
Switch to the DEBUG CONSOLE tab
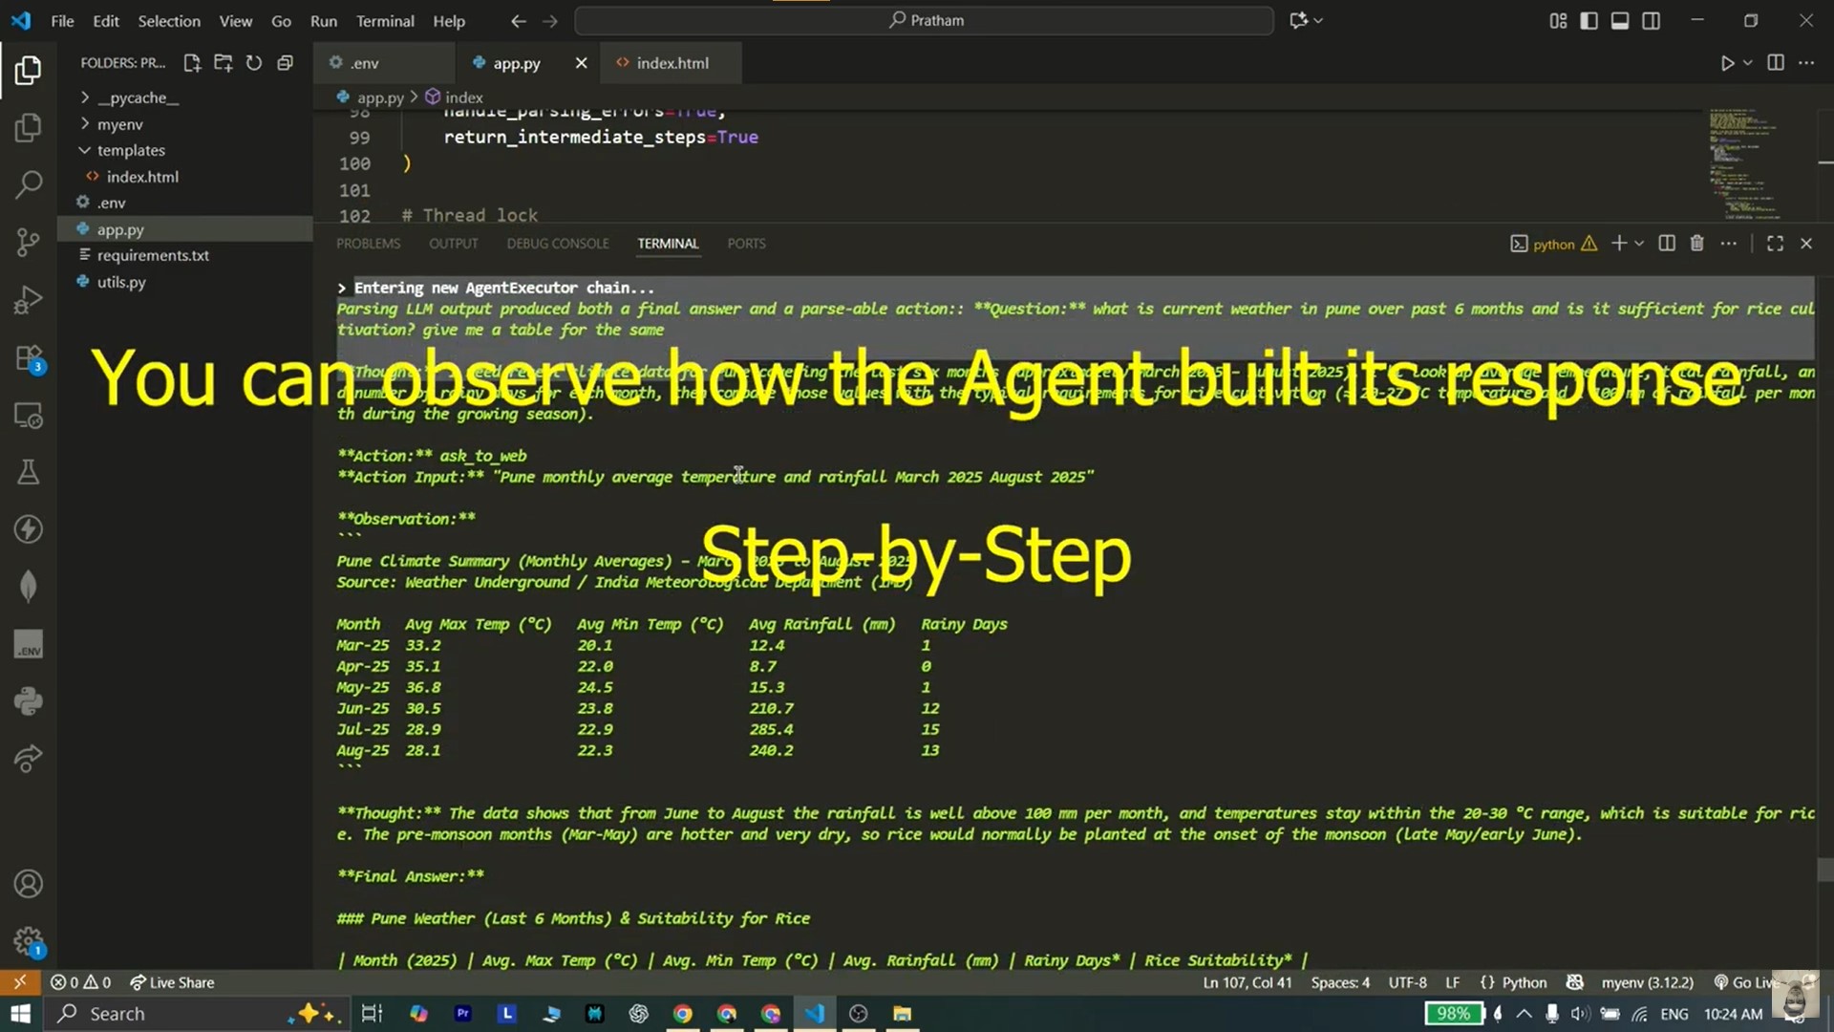click(558, 244)
